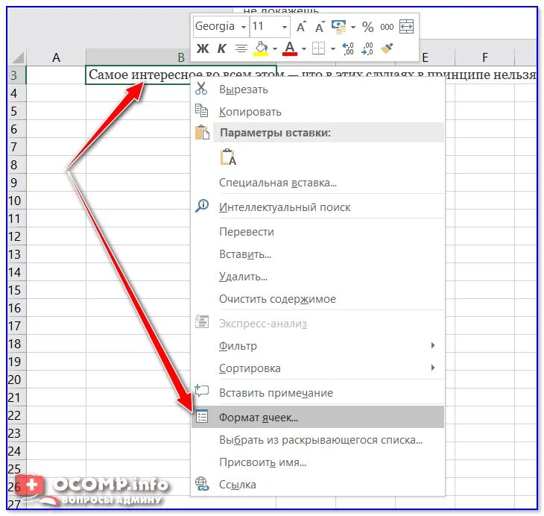Choose Удалить… from context menu
The width and height of the screenshot is (544, 516).
(317, 277)
